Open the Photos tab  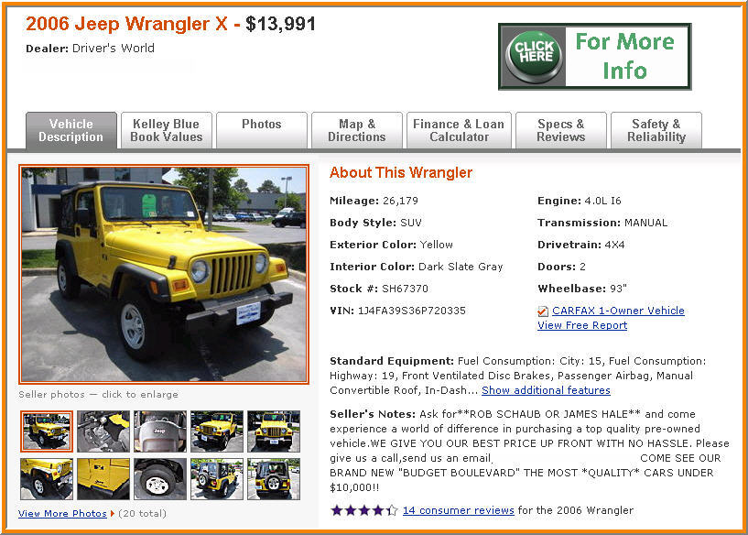(x=262, y=130)
